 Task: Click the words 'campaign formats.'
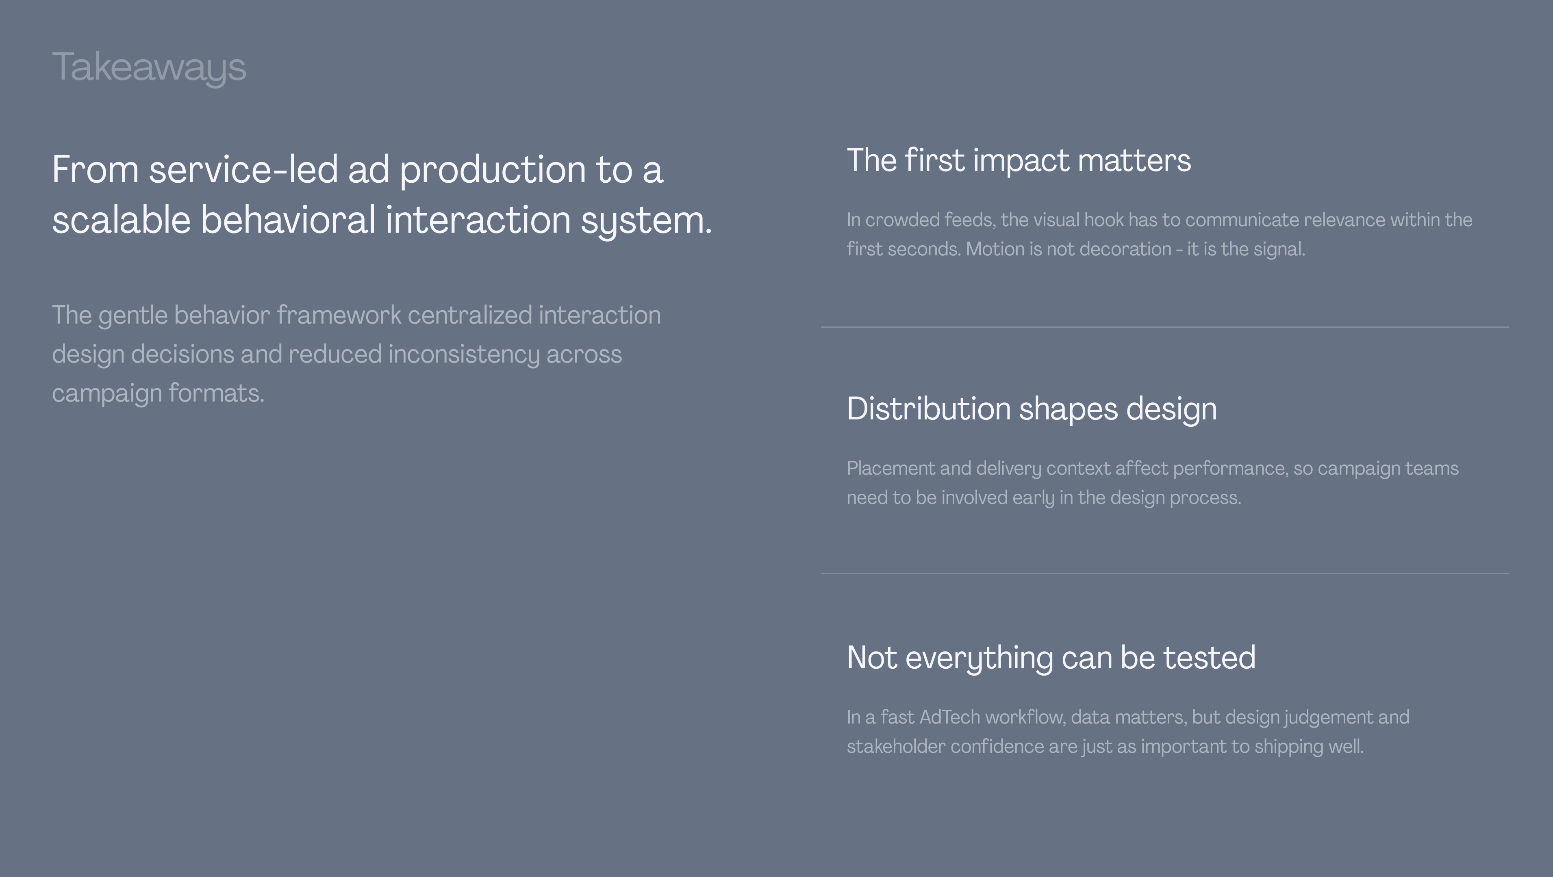click(x=158, y=393)
